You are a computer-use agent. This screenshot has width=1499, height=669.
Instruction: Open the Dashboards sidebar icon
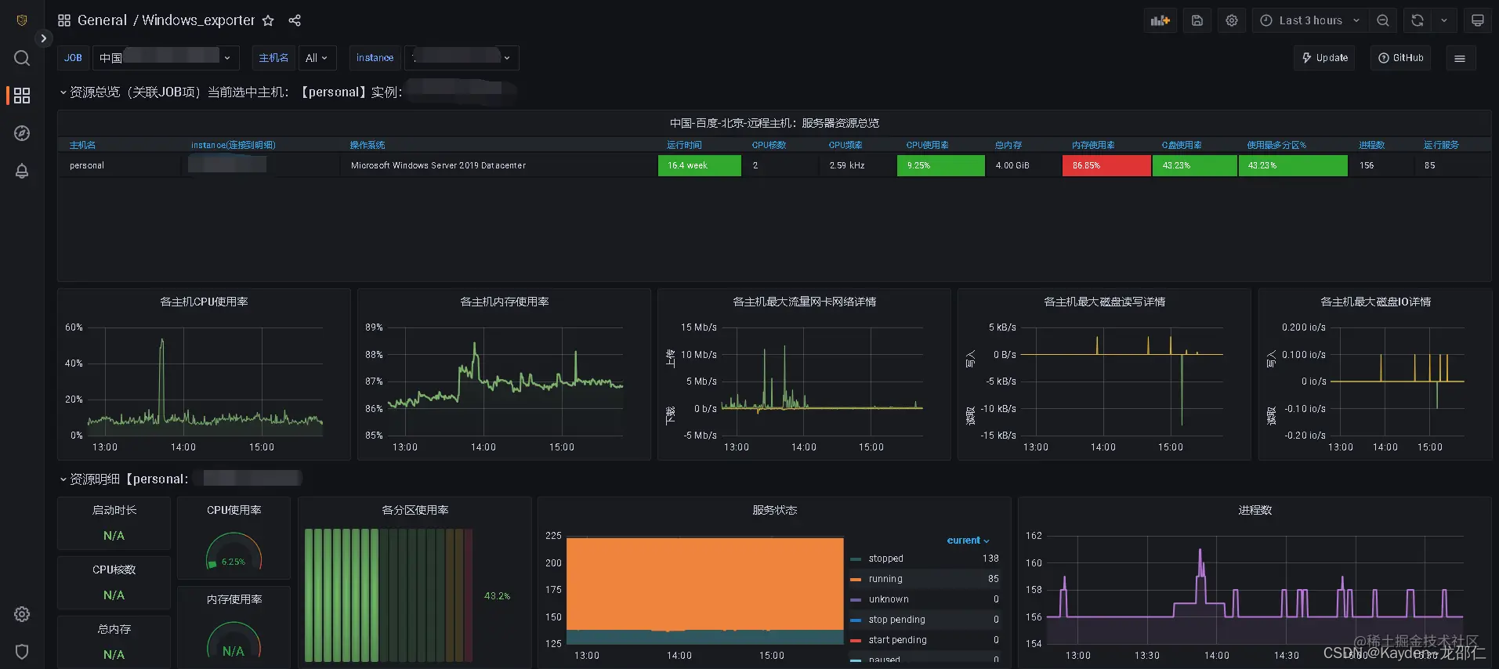coord(22,96)
